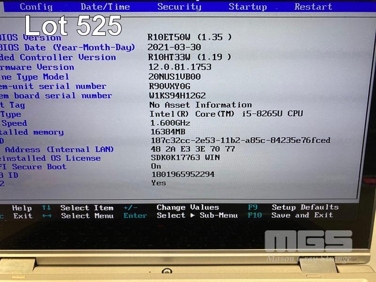The width and height of the screenshot is (376, 282).
Task: Switch to the Date/Time tab
Action: tap(105, 7)
